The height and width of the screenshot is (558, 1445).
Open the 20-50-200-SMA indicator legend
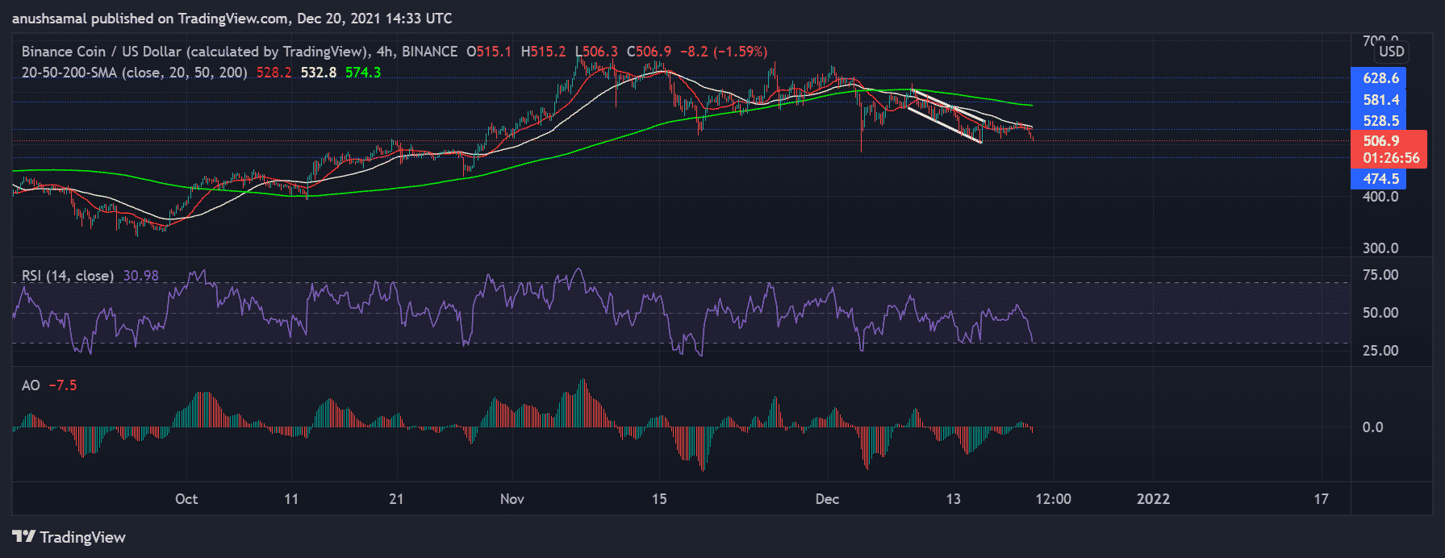point(134,73)
